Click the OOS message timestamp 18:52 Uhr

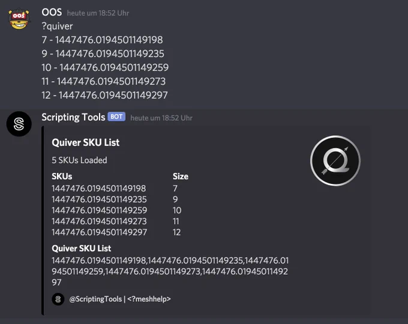tap(98, 13)
